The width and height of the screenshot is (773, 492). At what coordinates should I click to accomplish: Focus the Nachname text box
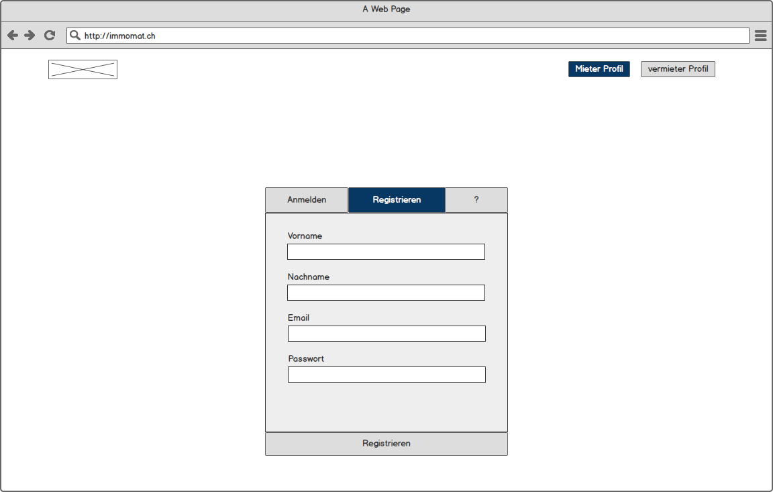pyautogui.click(x=386, y=293)
